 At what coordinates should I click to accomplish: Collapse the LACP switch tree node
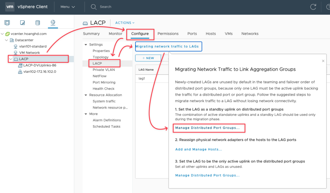(x=11, y=59)
